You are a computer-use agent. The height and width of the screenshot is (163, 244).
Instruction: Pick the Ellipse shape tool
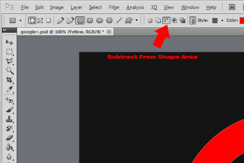pyautogui.click(x=100, y=20)
